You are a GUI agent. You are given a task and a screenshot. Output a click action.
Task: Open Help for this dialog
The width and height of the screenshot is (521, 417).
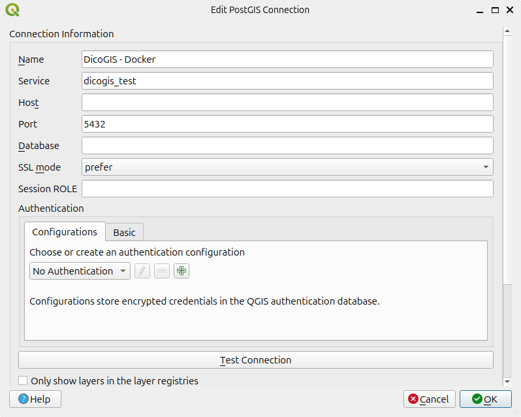coord(35,399)
